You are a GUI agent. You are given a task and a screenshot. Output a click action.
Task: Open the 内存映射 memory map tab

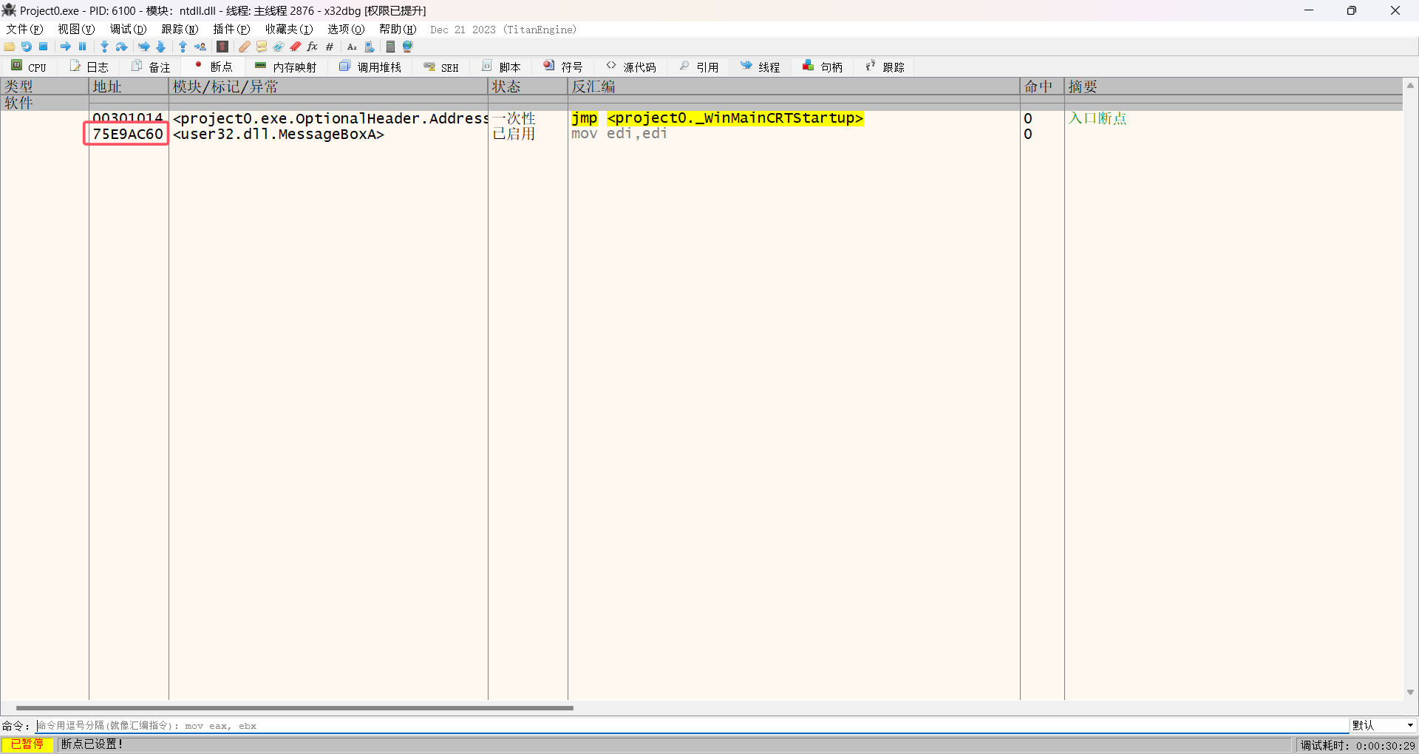pyautogui.click(x=286, y=67)
